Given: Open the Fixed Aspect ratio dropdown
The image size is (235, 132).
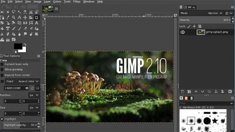Looking at the screenshot, I should click(23, 81).
